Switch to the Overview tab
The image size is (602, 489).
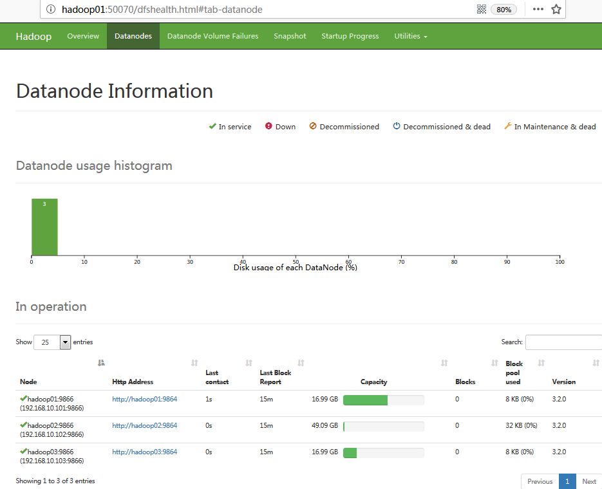pyautogui.click(x=83, y=36)
